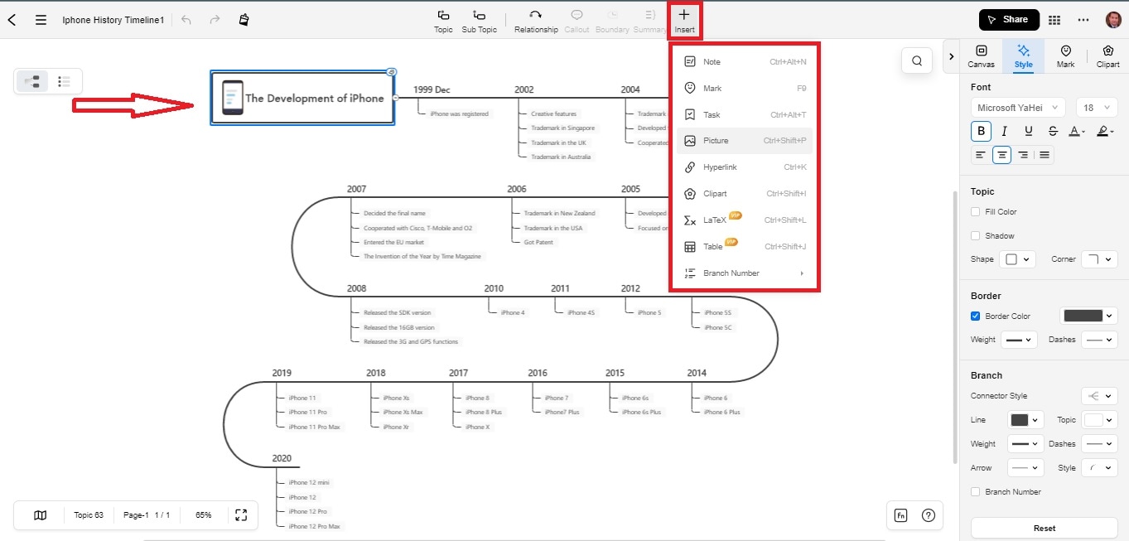1129x541 pixels.
Task: Open the text highlight color picker
Action: pos(1105,131)
